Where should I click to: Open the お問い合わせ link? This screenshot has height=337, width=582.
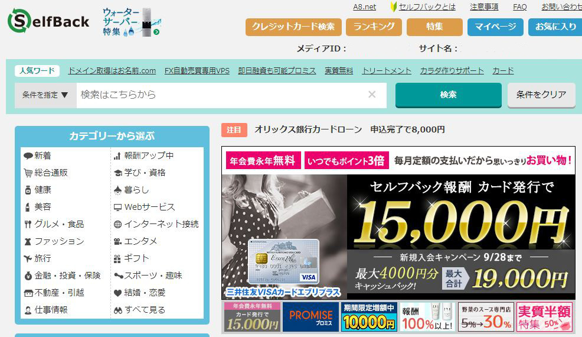pos(561,7)
